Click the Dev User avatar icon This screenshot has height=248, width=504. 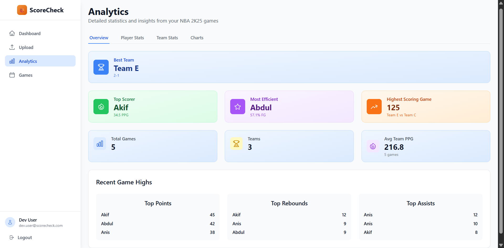pyautogui.click(x=10, y=222)
